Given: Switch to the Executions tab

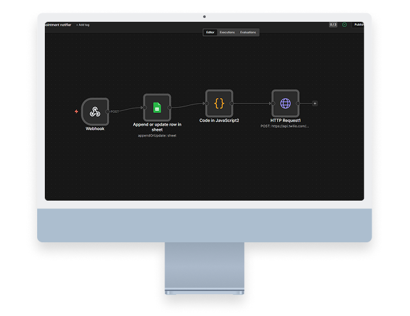Looking at the screenshot, I should [227, 33].
